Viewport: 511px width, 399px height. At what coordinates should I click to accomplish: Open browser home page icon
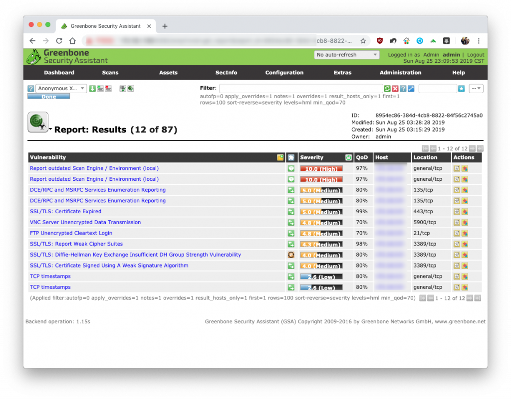[72, 41]
